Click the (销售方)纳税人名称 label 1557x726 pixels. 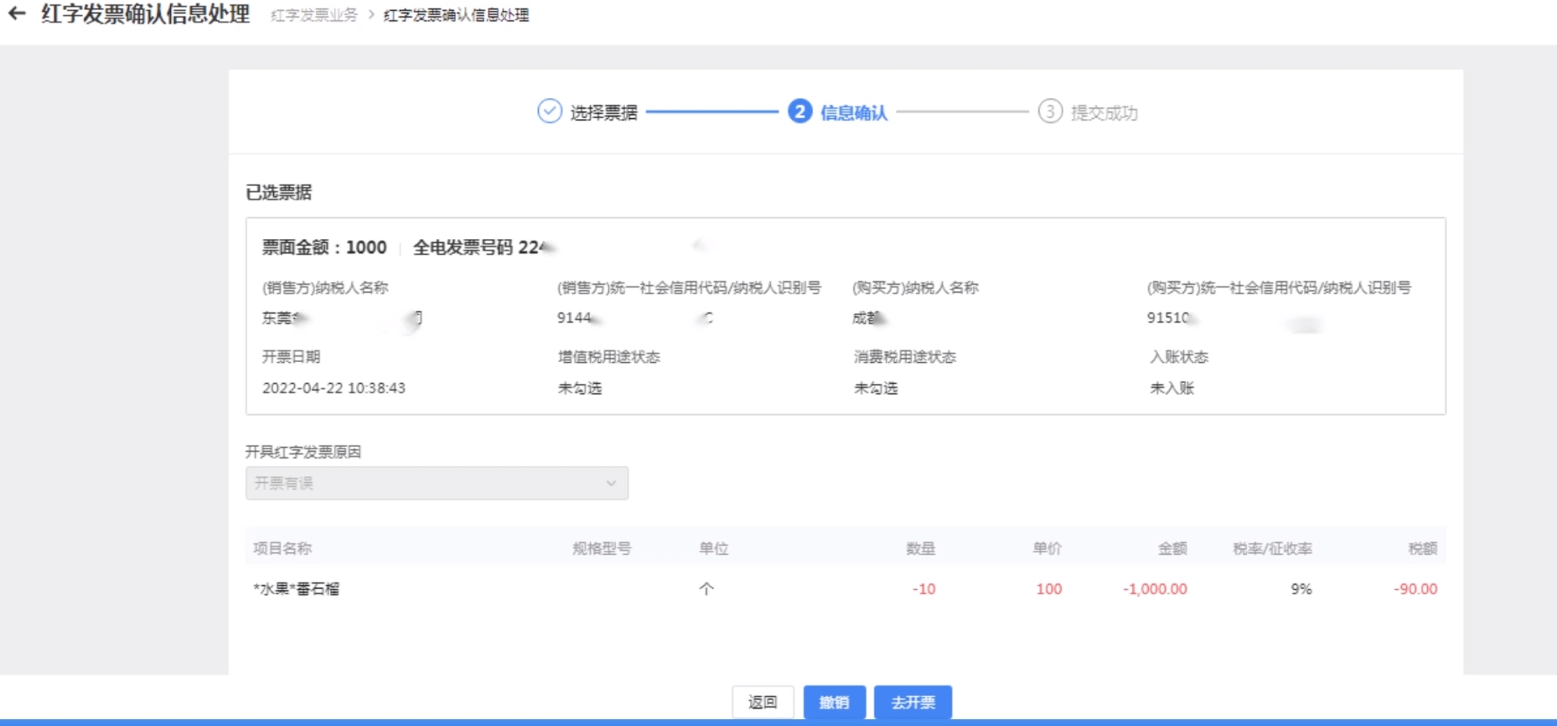(324, 288)
